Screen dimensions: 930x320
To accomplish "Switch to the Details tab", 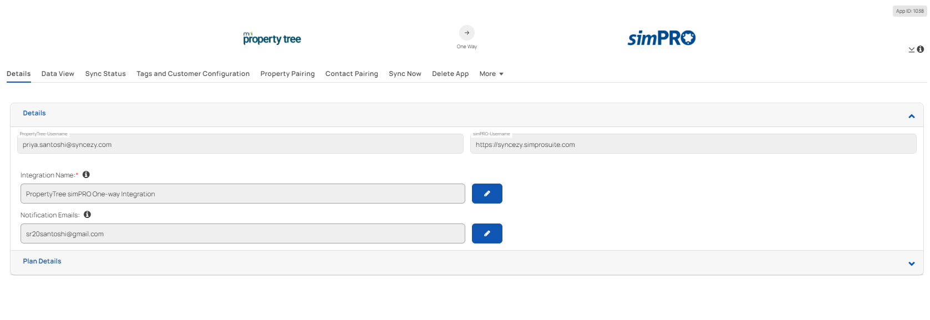I will point(19,74).
